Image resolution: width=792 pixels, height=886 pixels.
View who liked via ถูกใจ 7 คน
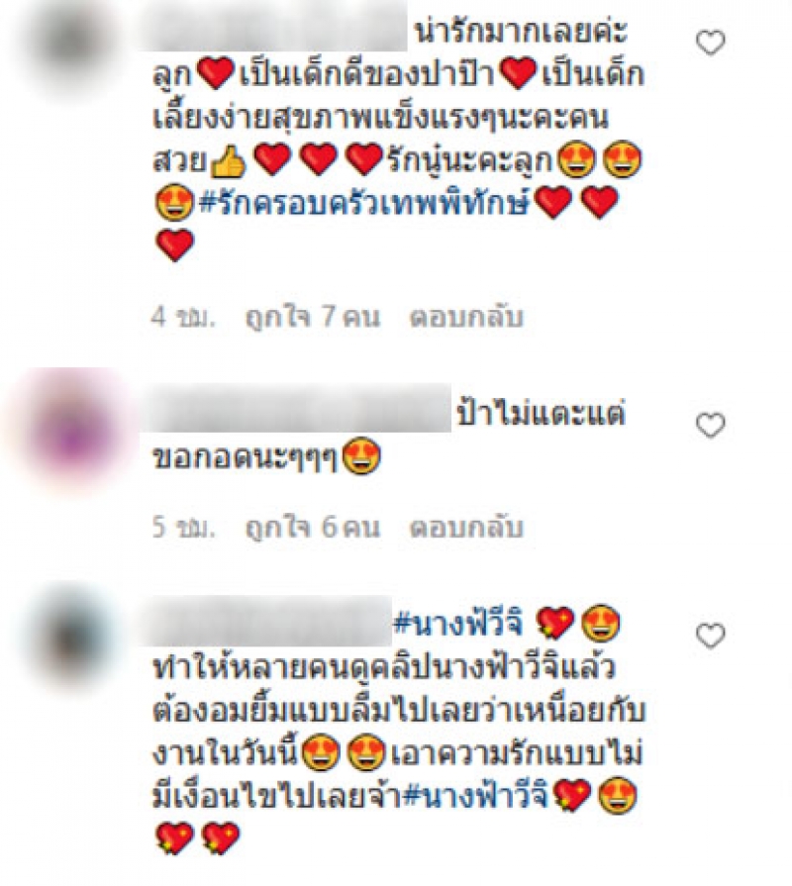[313, 317]
